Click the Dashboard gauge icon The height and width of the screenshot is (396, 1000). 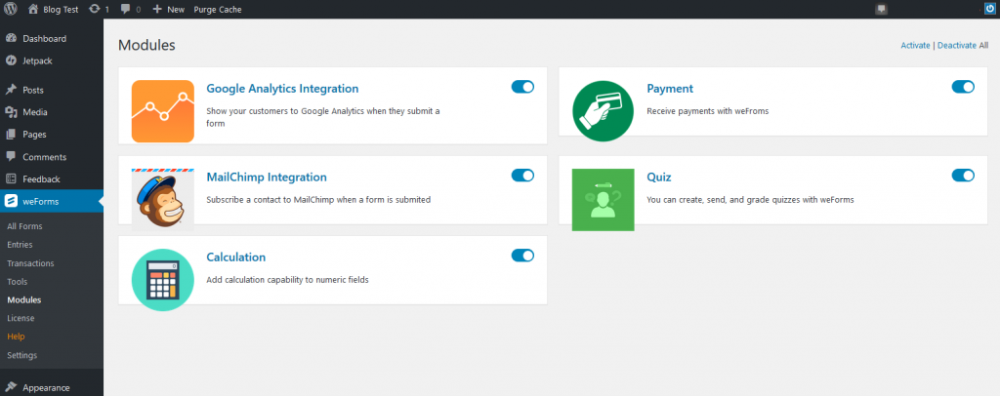tap(11, 38)
